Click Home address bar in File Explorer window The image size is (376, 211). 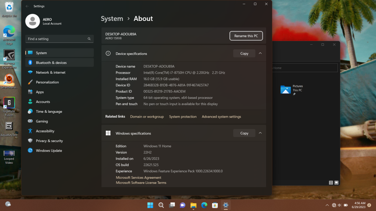(305, 68)
